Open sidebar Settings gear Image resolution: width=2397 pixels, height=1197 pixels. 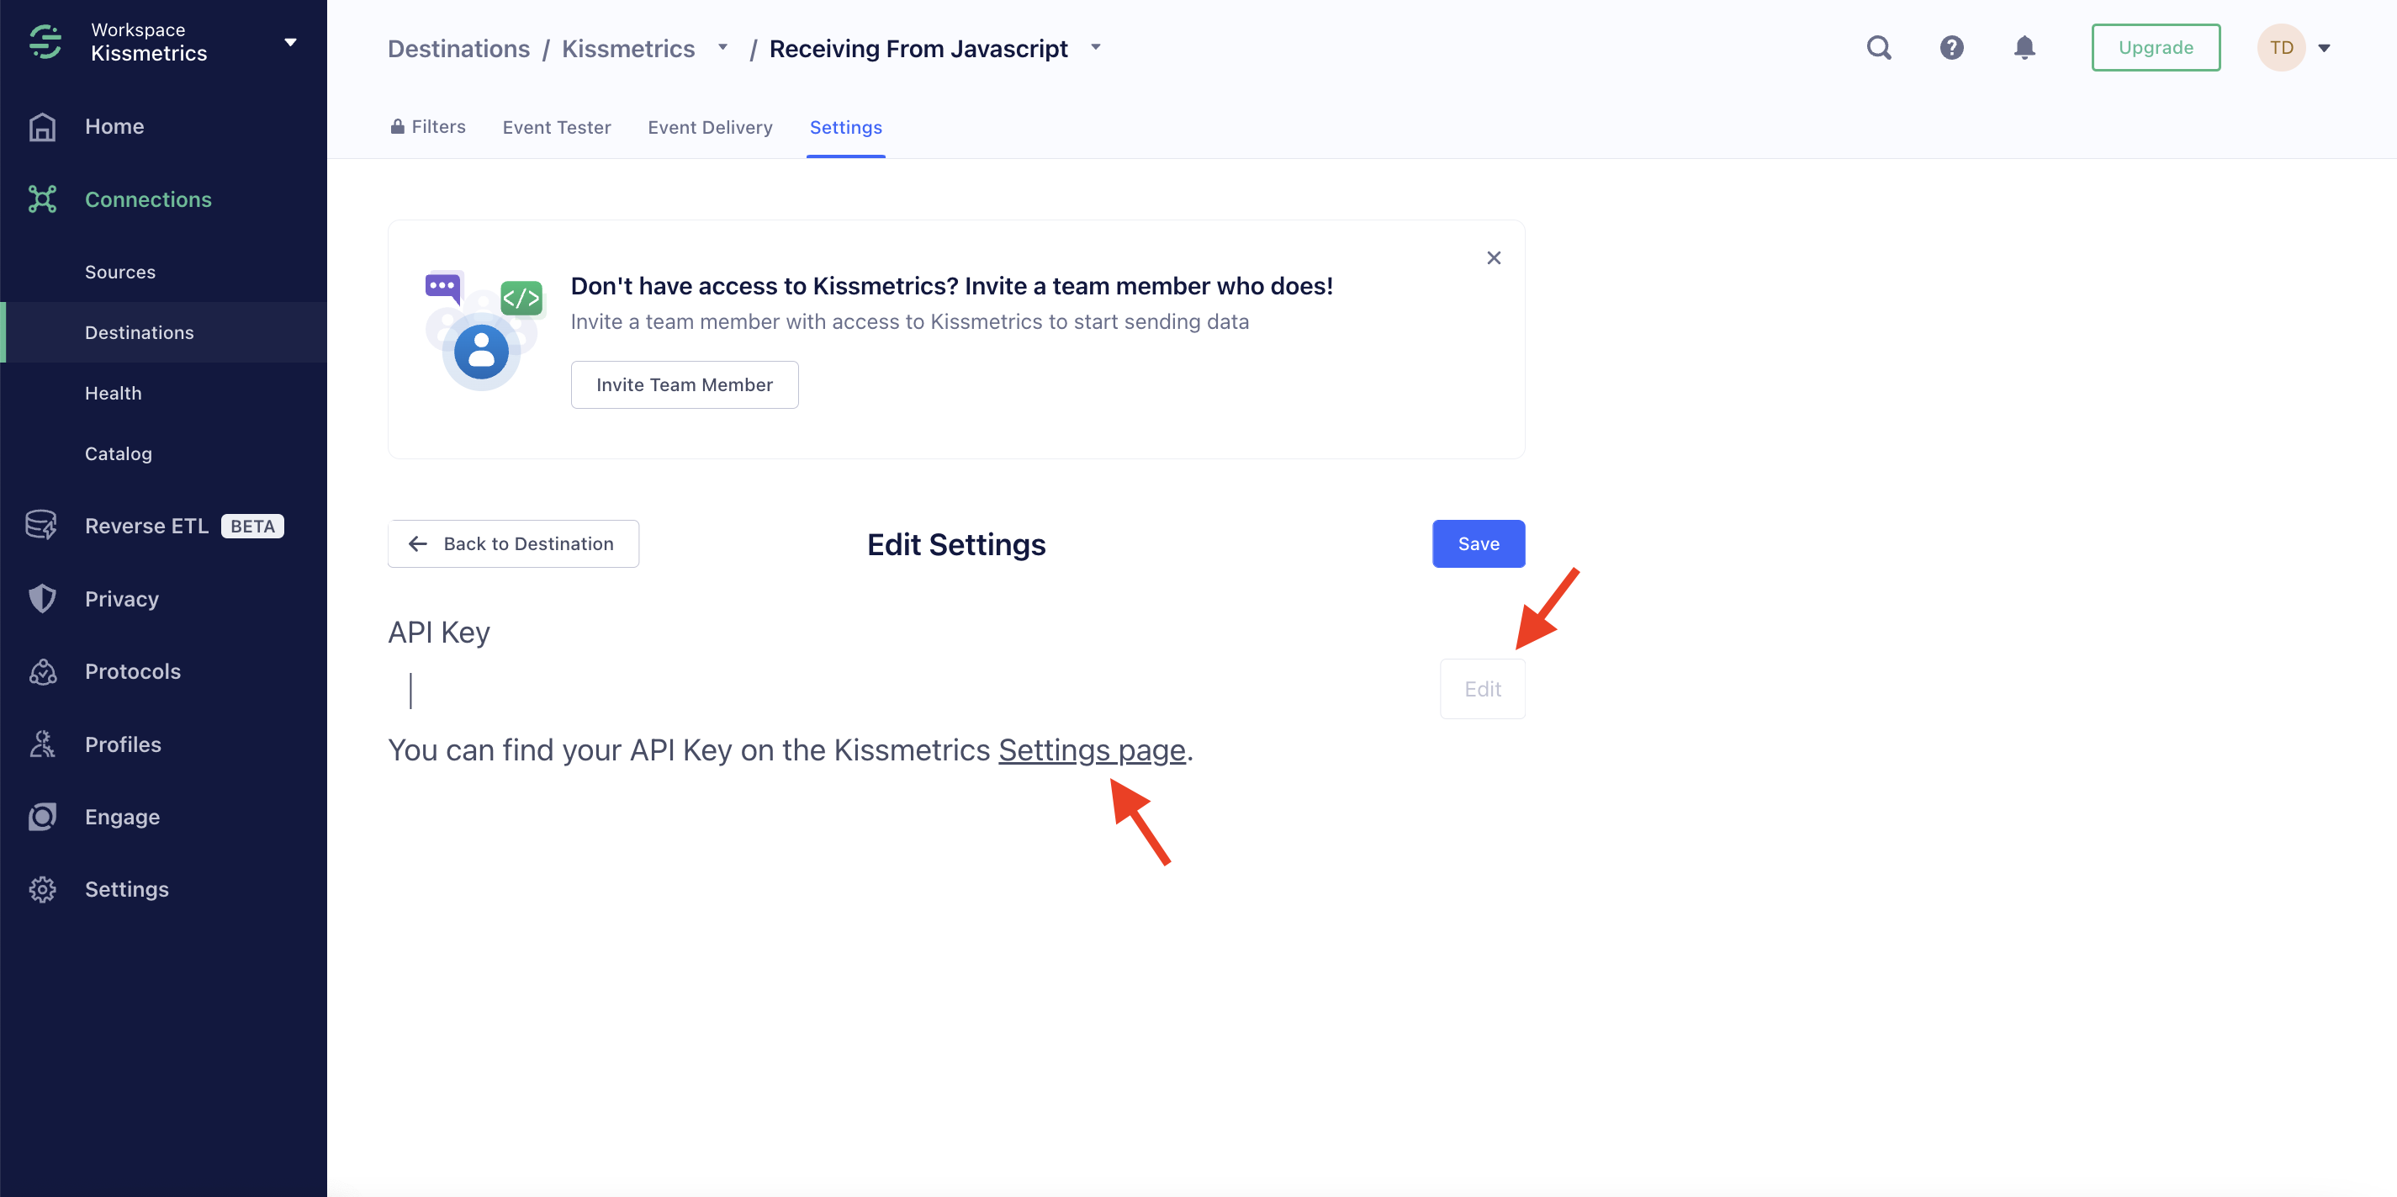(43, 889)
